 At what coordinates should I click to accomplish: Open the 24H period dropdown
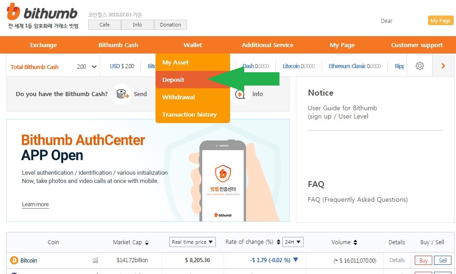[293, 242]
